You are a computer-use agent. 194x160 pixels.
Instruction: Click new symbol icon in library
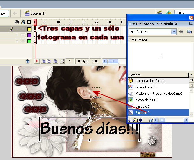pos(130,120)
